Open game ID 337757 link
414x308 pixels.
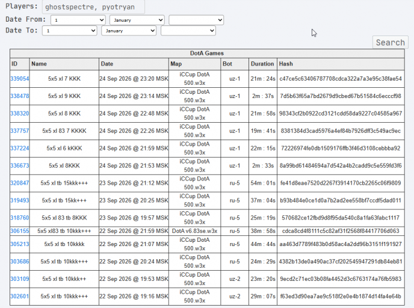click(x=19, y=131)
